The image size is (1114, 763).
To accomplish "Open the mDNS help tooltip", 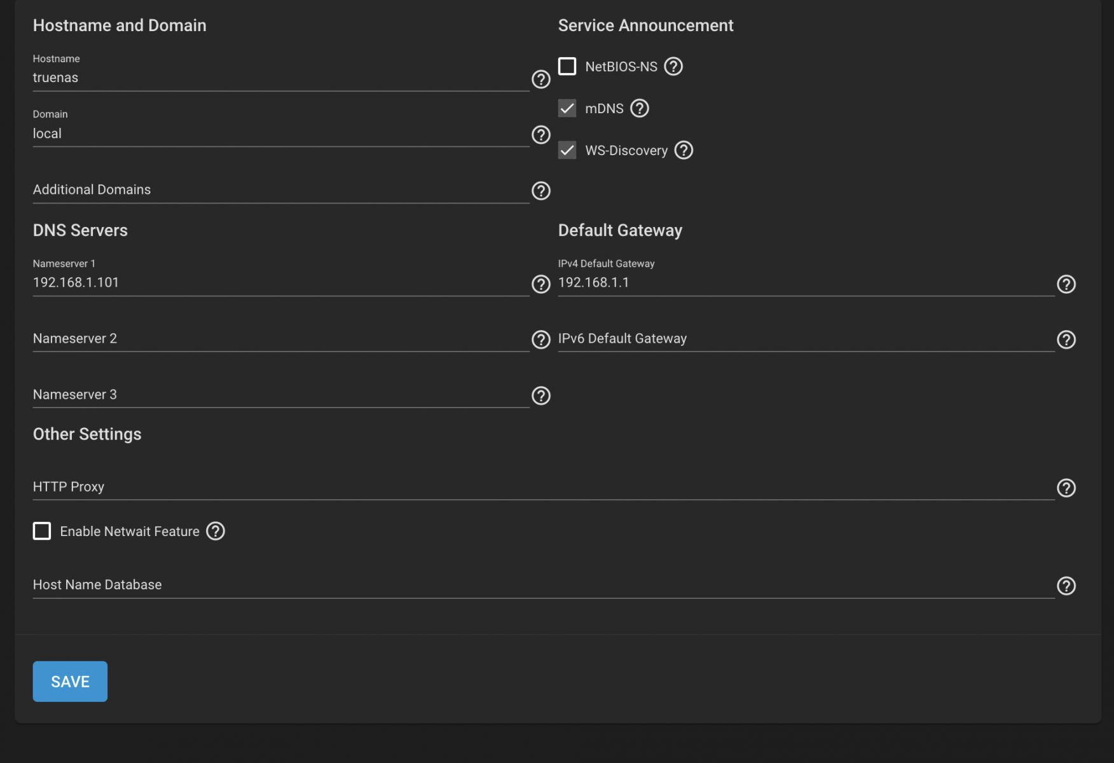I will pyautogui.click(x=639, y=109).
